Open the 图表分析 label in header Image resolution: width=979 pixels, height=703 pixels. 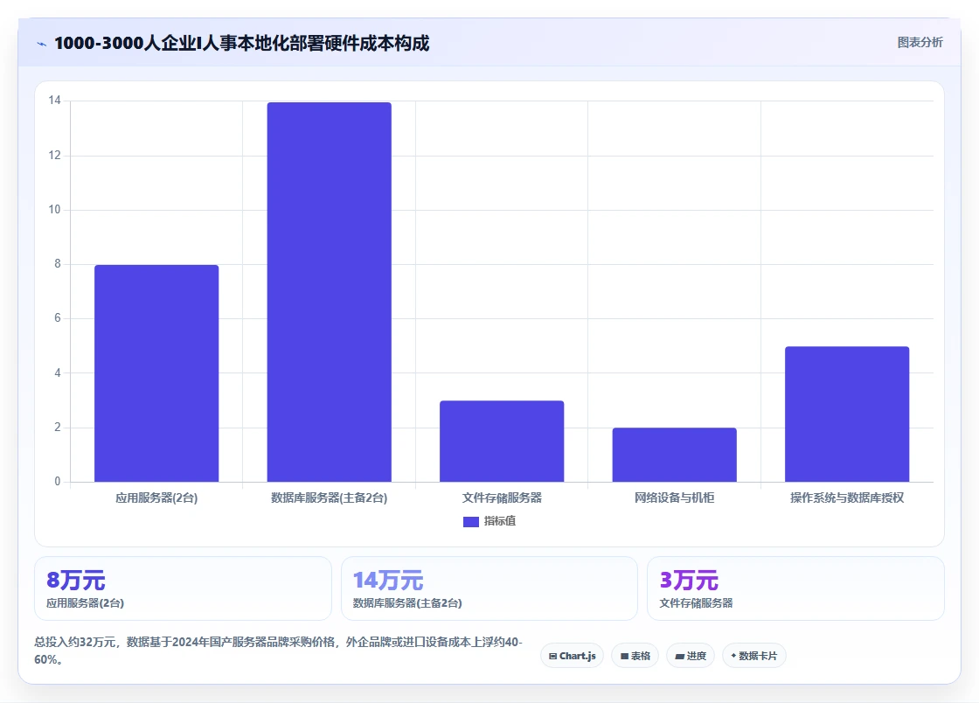[x=920, y=43]
